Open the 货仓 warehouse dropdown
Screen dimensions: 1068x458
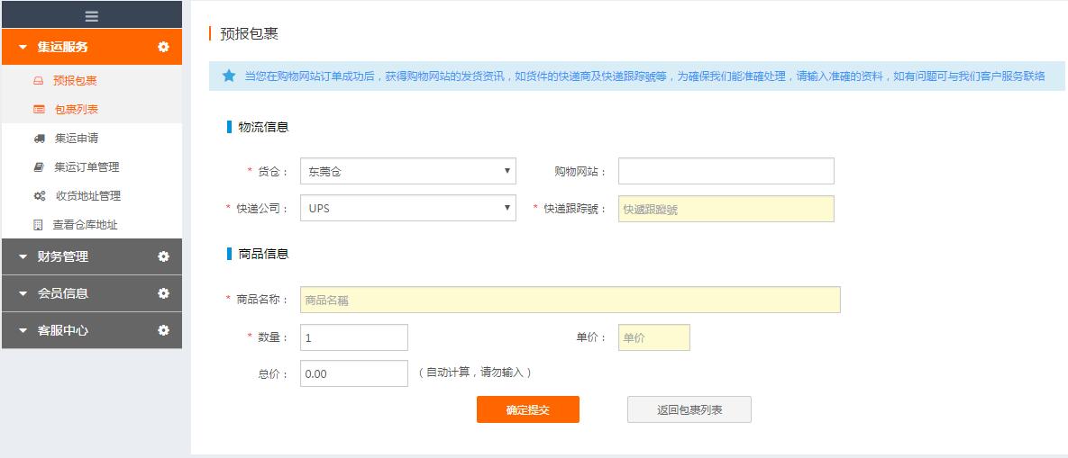click(407, 171)
